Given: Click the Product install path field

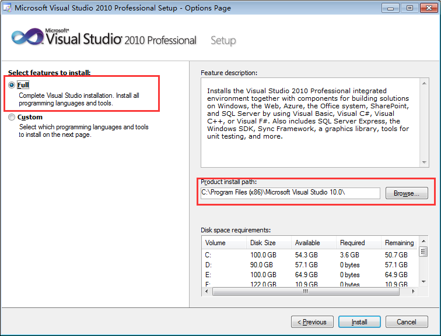Looking at the screenshot, I should tap(290, 193).
